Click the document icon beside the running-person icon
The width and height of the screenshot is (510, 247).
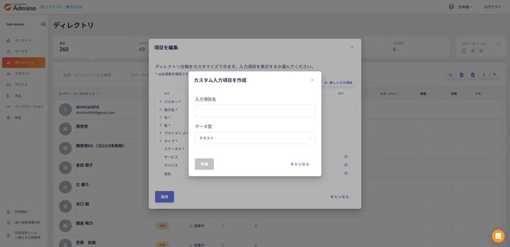point(473,75)
